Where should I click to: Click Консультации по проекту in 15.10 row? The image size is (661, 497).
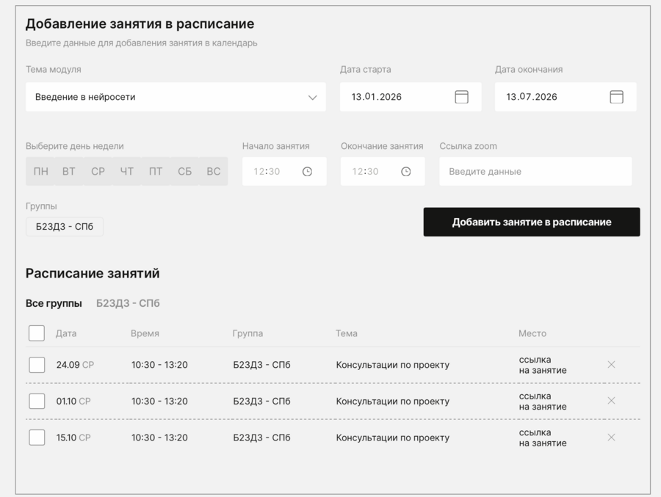click(x=392, y=438)
